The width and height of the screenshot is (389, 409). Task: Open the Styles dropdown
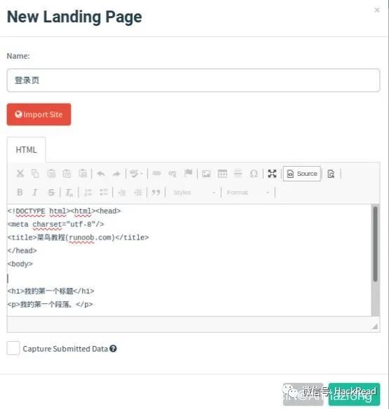194,193
